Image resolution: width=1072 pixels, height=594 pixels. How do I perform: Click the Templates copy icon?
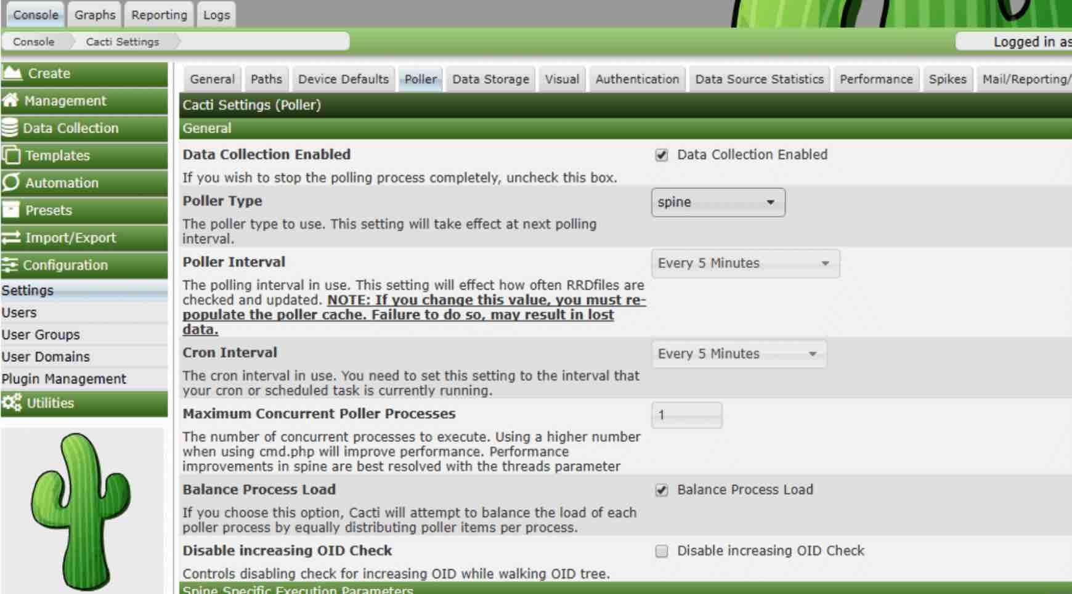[11, 155]
